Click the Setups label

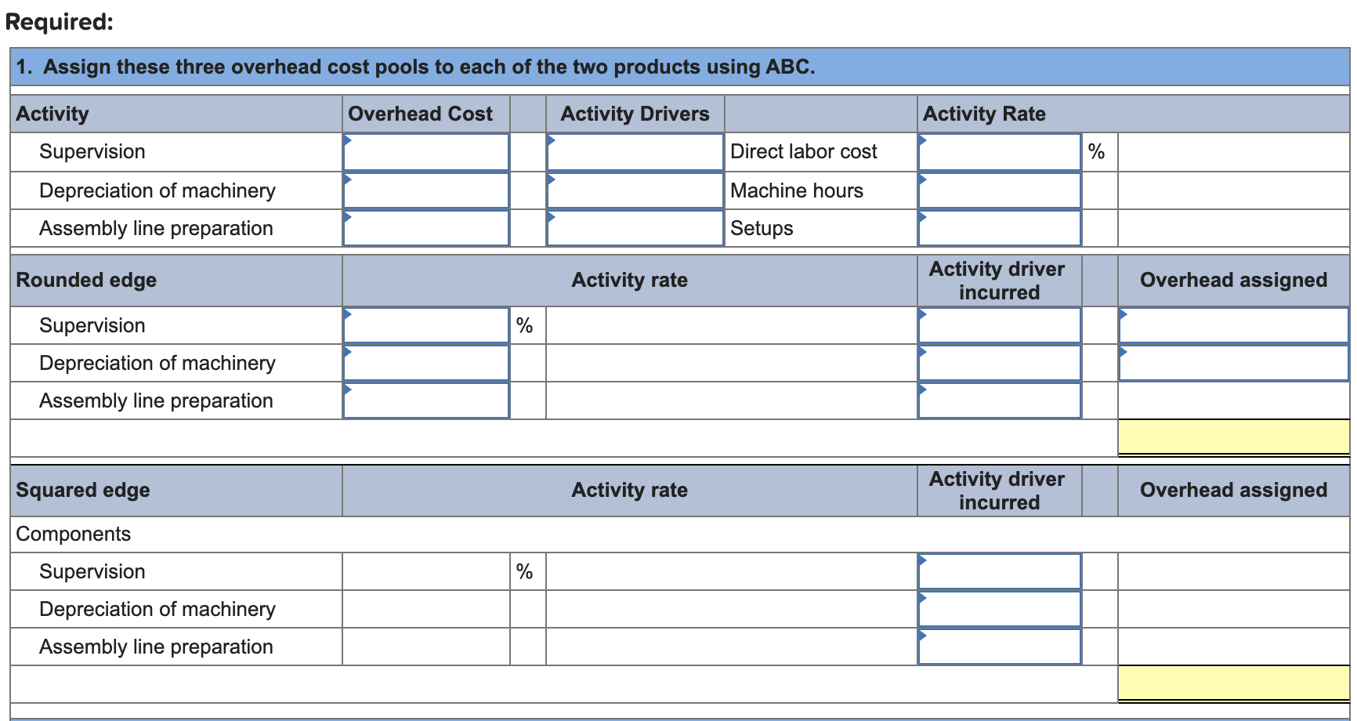pyautogui.click(x=762, y=229)
